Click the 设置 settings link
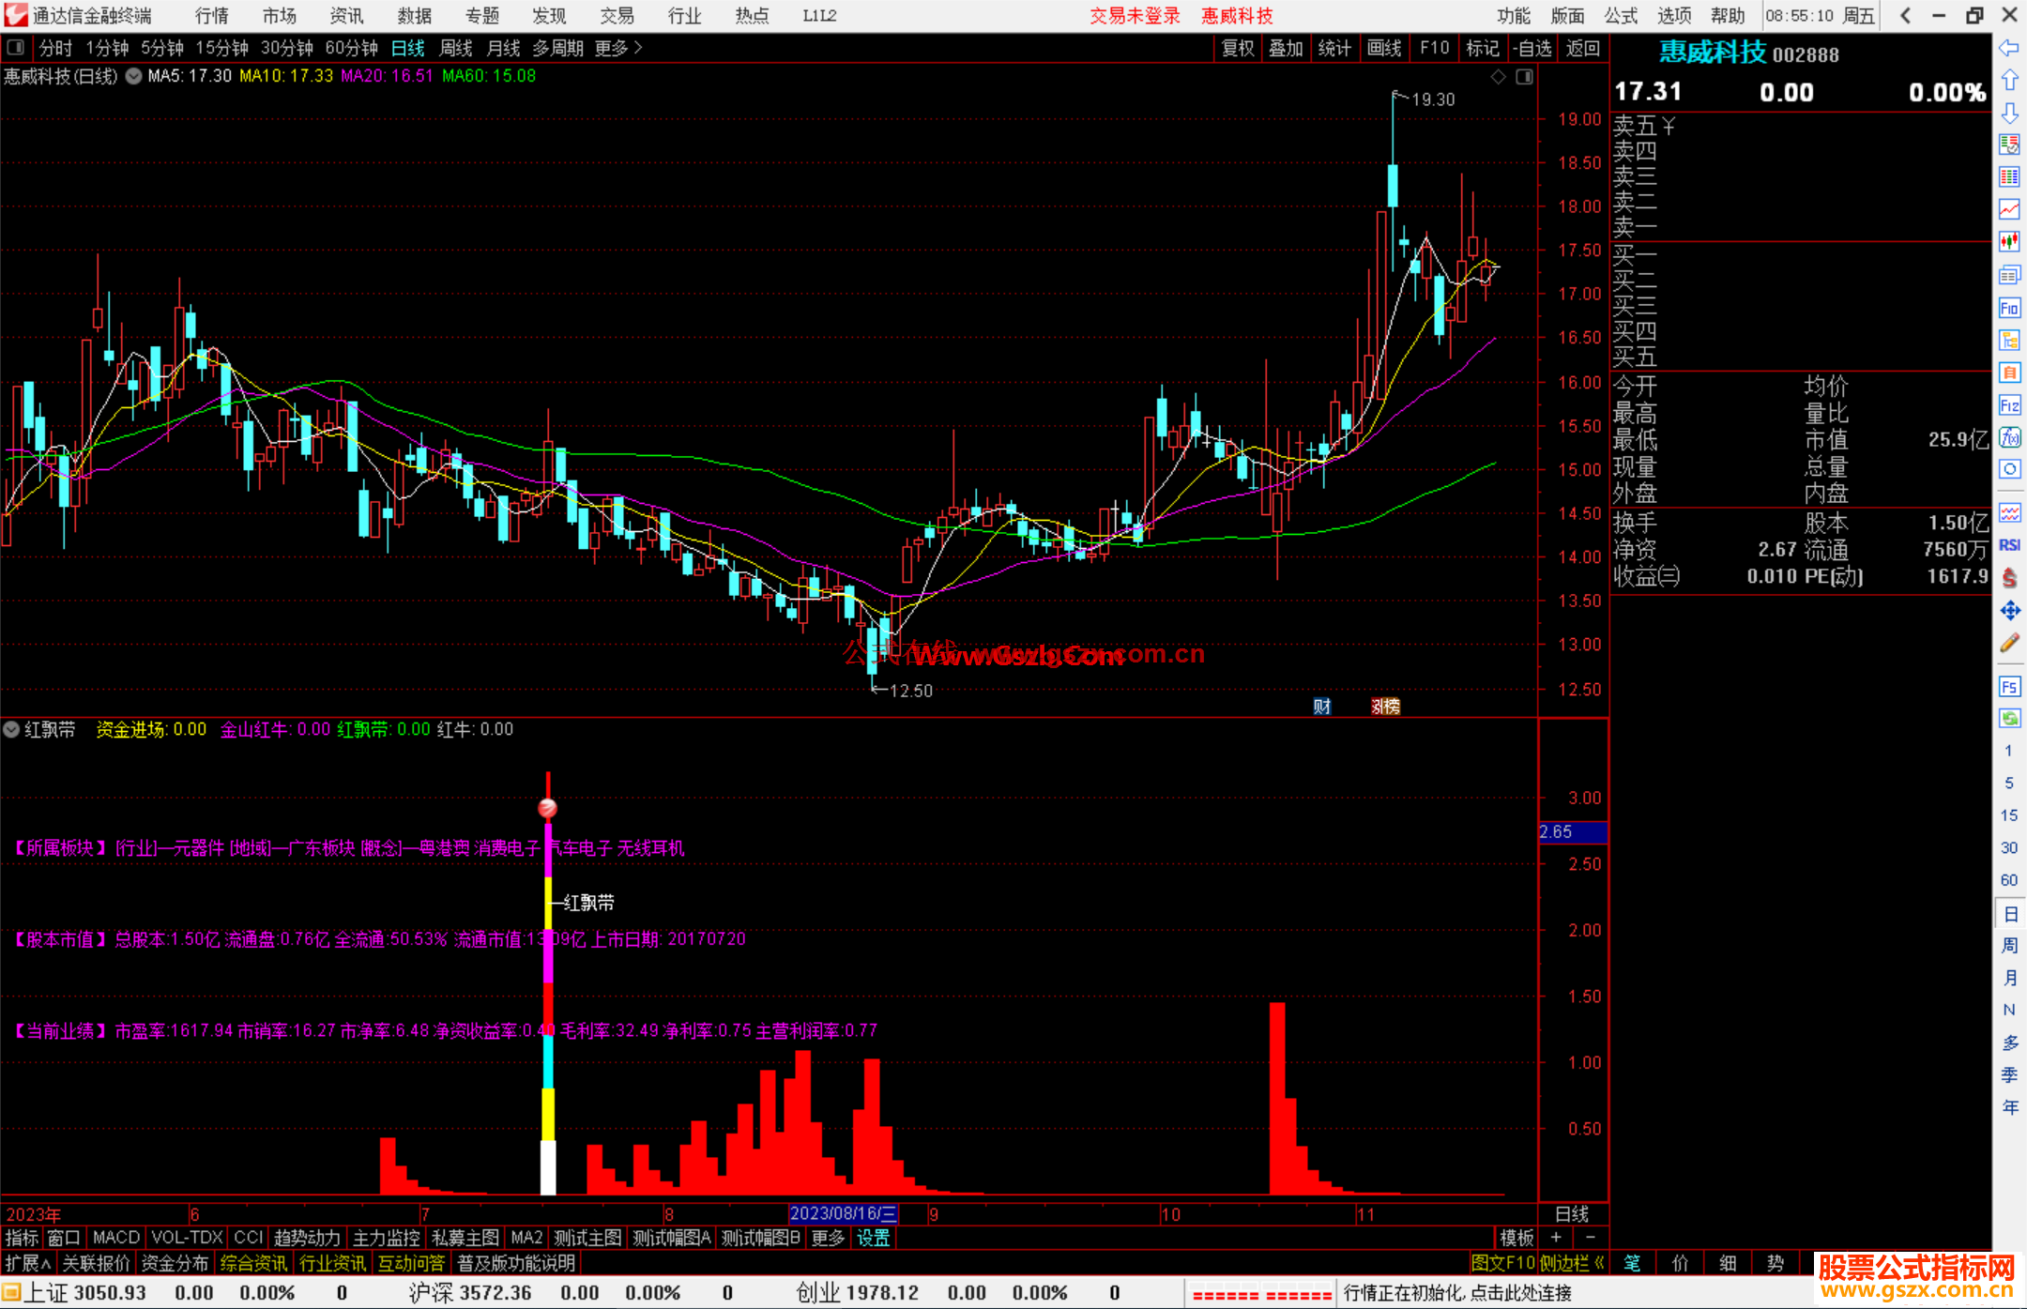 tap(873, 1238)
